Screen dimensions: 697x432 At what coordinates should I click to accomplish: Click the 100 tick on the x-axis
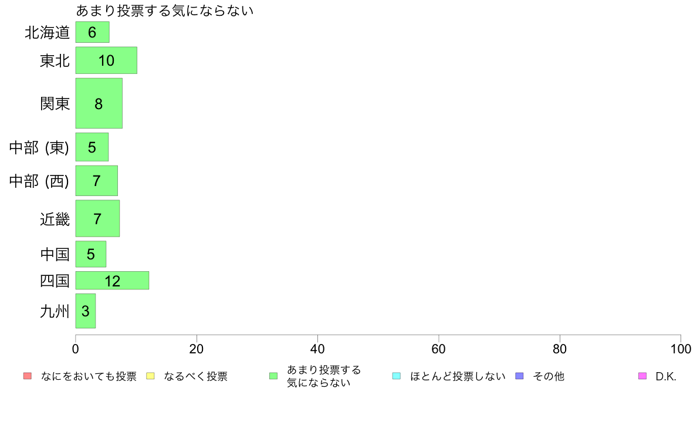pos(681,349)
